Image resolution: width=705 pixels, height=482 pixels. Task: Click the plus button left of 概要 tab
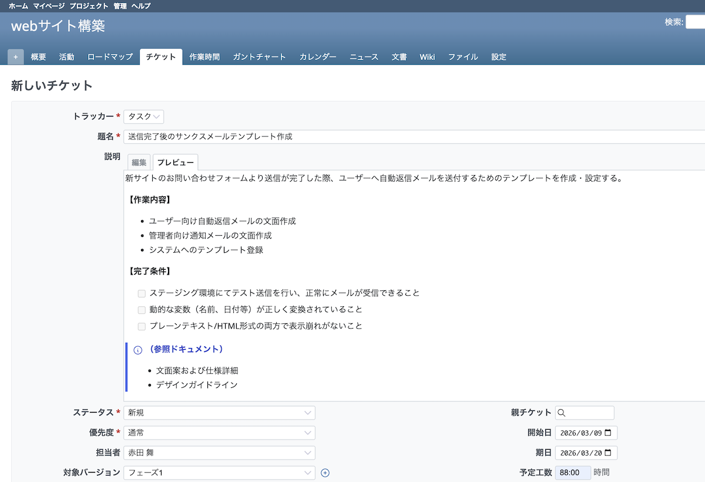point(15,57)
